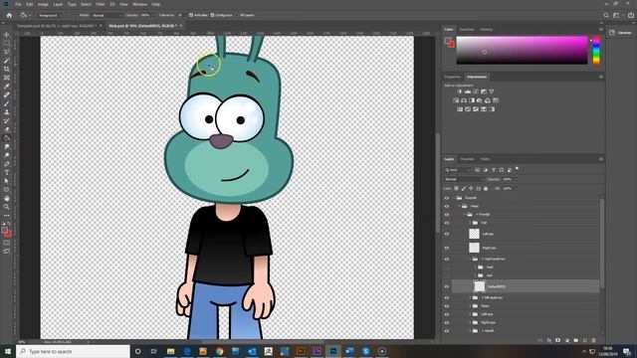
Task: Select the Pen tool
Action: pyautogui.click(x=7, y=164)
